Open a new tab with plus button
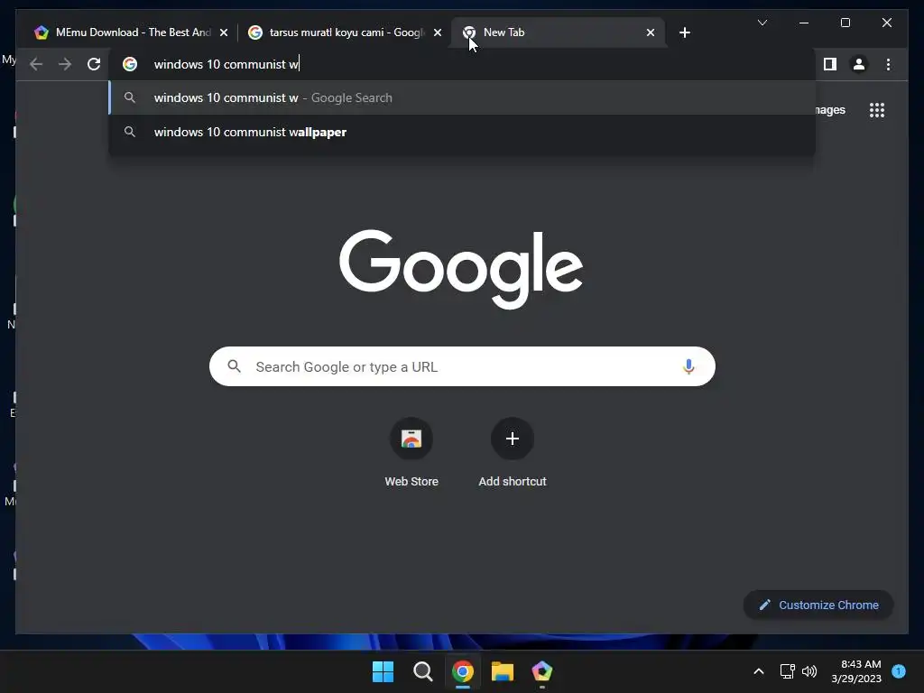The image size is (924, 693). click(684, 32)
